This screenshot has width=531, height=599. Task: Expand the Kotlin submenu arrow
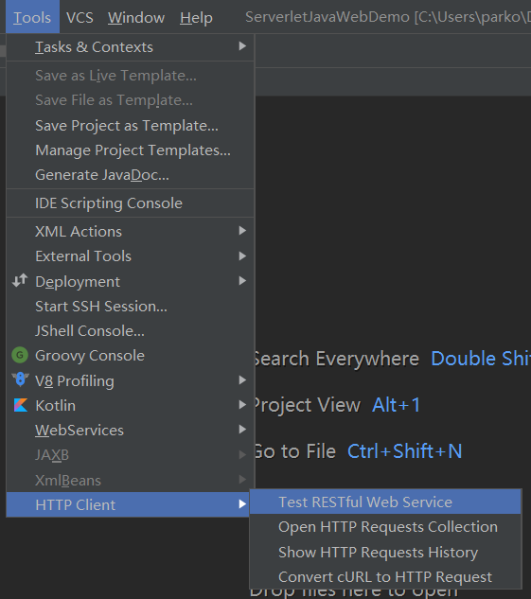click(x=242, y=405)
